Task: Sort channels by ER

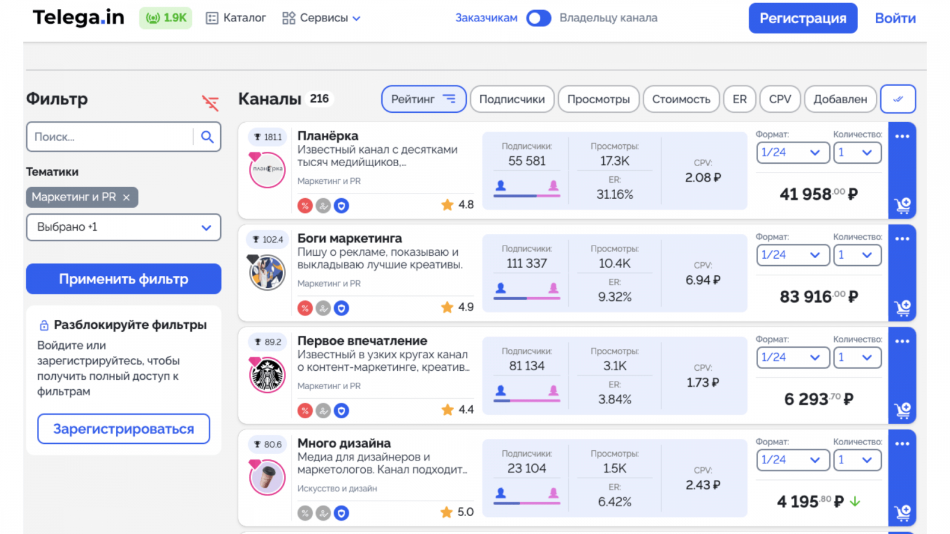Action: (740, 99)
